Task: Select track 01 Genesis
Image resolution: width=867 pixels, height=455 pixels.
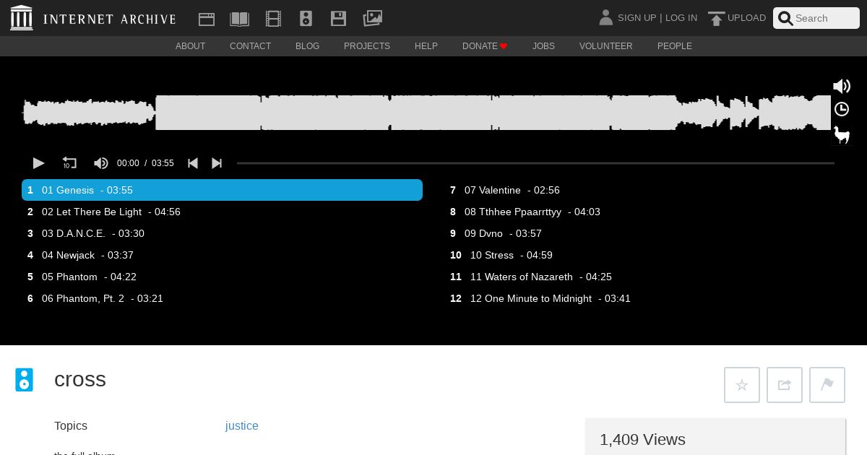Action: coord(222,190)
